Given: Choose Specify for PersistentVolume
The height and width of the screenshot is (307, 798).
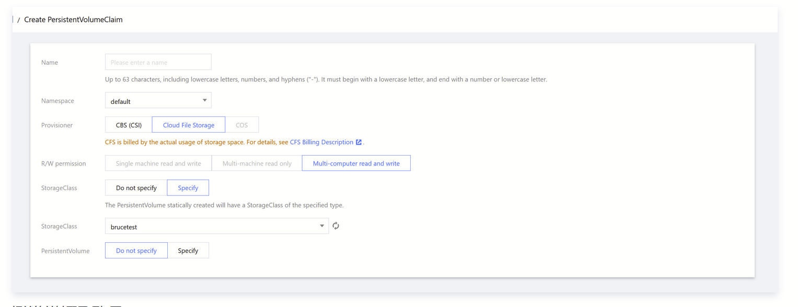Looking at the screenshot, I should [x=188, y=251].
